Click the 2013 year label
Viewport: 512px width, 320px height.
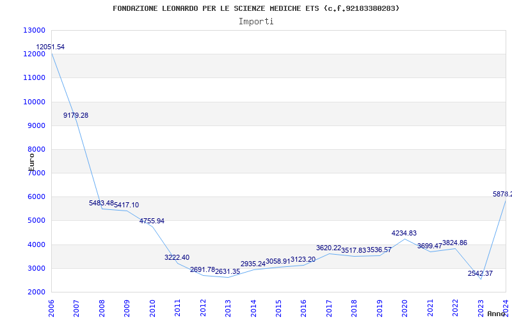[x=228, y=308]
